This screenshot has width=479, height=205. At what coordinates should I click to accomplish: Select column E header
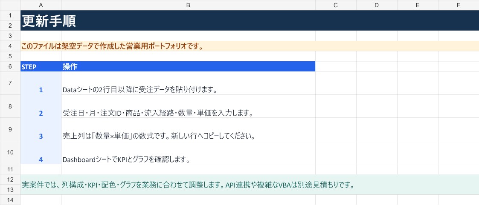pyautogui.click(x=418, y=5)
